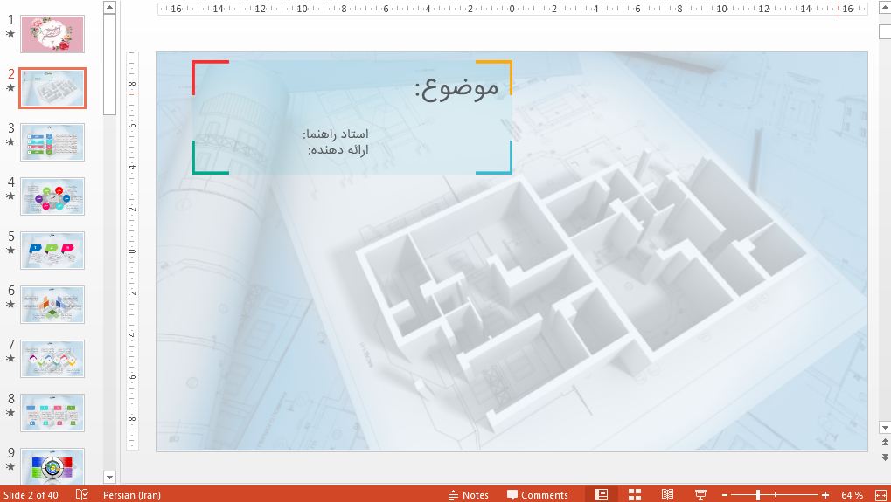The width and height of the screenshot is (891, 502).
Task: Click the Slide 2 of 40 indicator
Action: tap(31, 495)
